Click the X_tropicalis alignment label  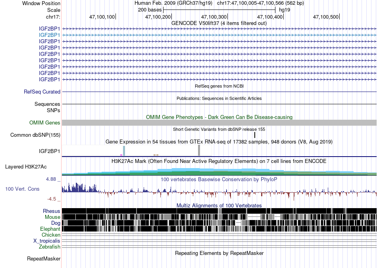(x=47, y=241)
